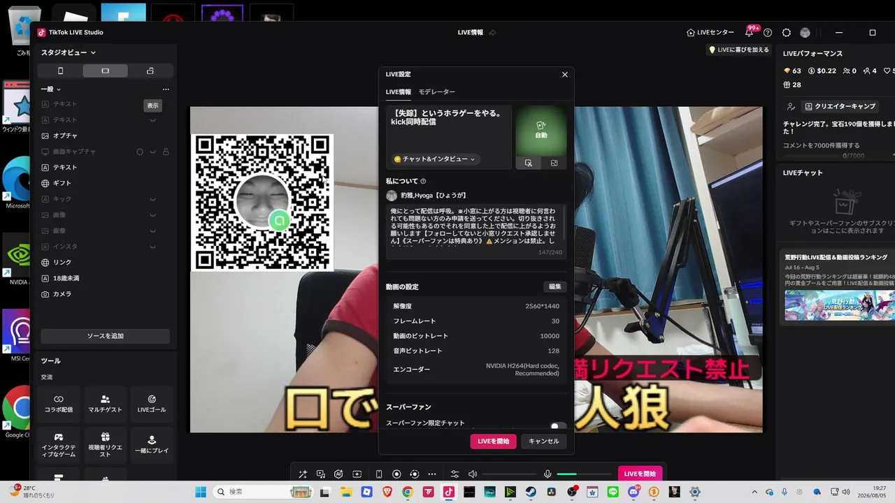Open the effects magic wand tool
Screen dimensions: 895x503
(x=303, y=474)
